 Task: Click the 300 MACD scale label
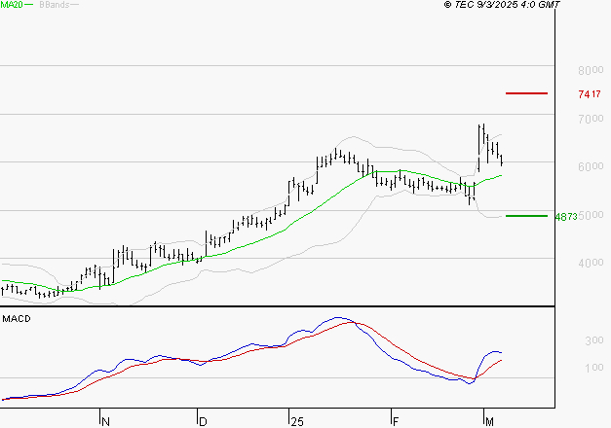click(x=594, y=340)
